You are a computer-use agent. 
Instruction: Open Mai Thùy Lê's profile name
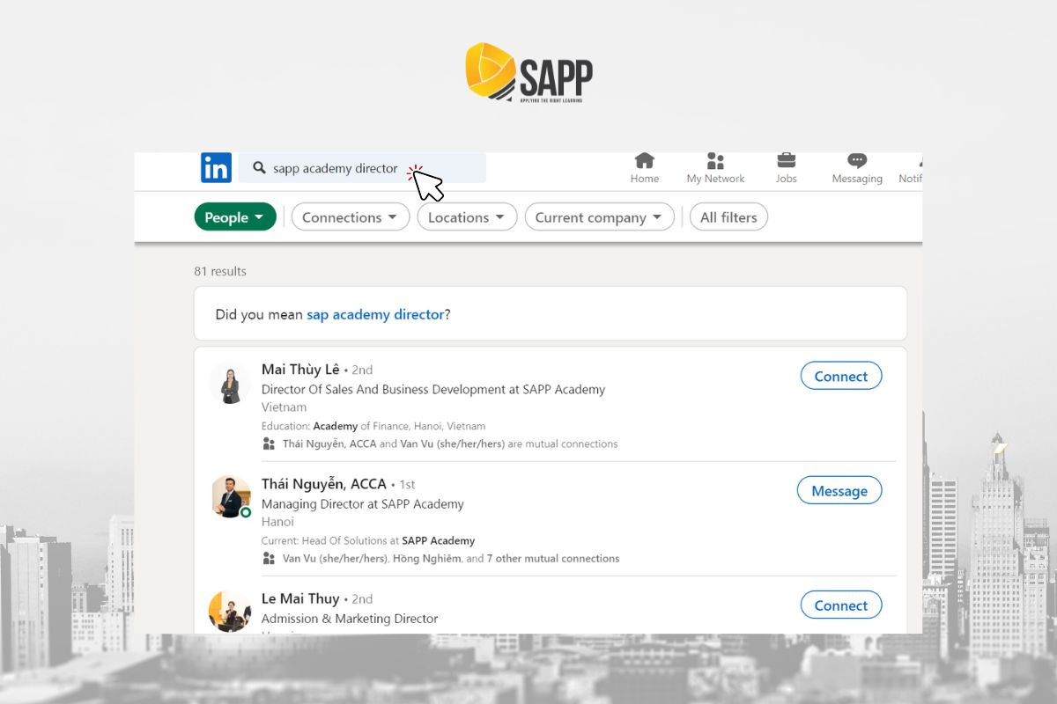click(x=300, y=370)
